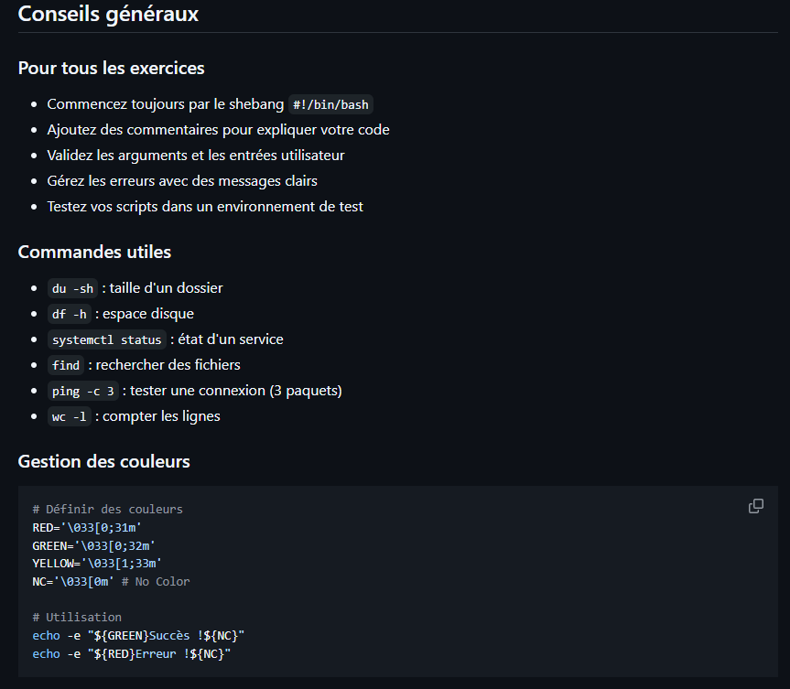Click the "find" inline code snippet
This screenshot has width=790, height=689.
pyautogui.click(x=66, y=365)
